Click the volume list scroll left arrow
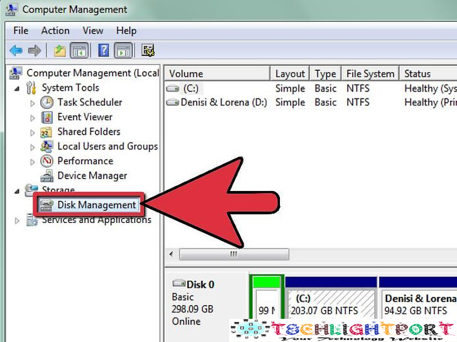The width and height of the screenshot is (457, 342). click(171, 254)
